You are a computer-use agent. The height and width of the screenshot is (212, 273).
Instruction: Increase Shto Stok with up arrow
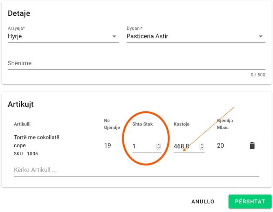pyautogui.click(x=158, y=144)
